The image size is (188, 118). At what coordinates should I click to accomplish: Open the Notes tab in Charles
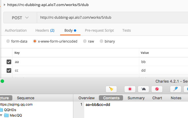click(176, 98)
